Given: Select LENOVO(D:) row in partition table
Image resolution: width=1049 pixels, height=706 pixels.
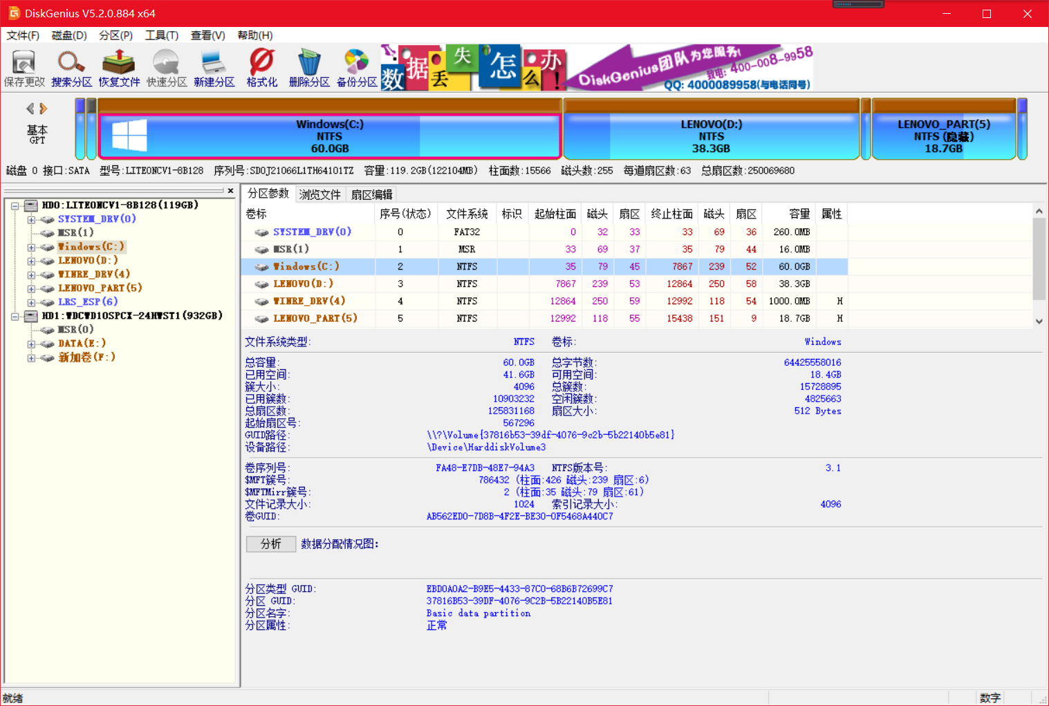Looking at the screenshot, I should (x=545, y=284).
